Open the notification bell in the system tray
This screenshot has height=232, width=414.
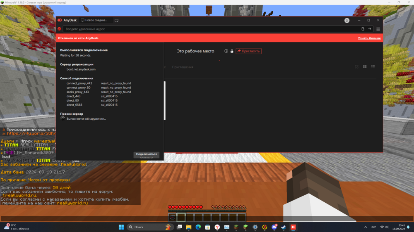pos(408,227)
